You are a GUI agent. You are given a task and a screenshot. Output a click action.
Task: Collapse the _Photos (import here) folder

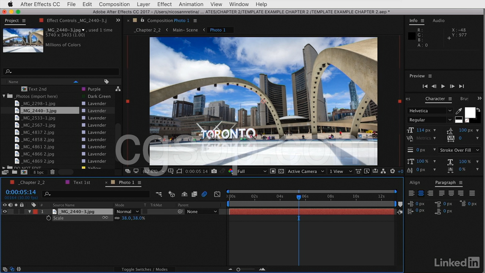coord(4,96)
